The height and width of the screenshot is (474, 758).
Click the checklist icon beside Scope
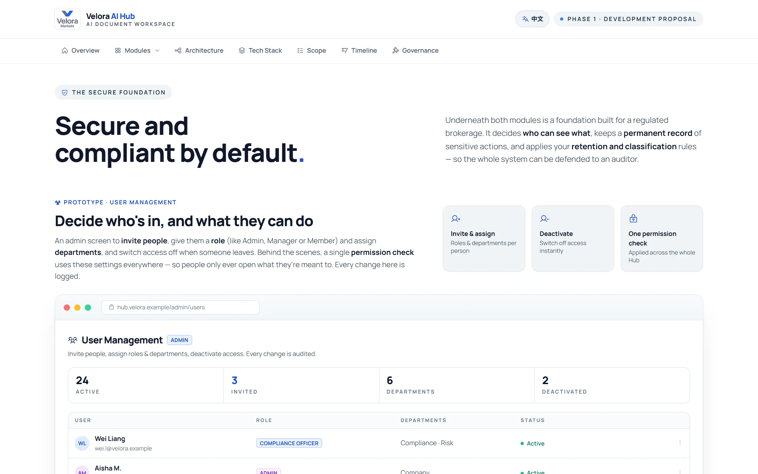(300, 51)
